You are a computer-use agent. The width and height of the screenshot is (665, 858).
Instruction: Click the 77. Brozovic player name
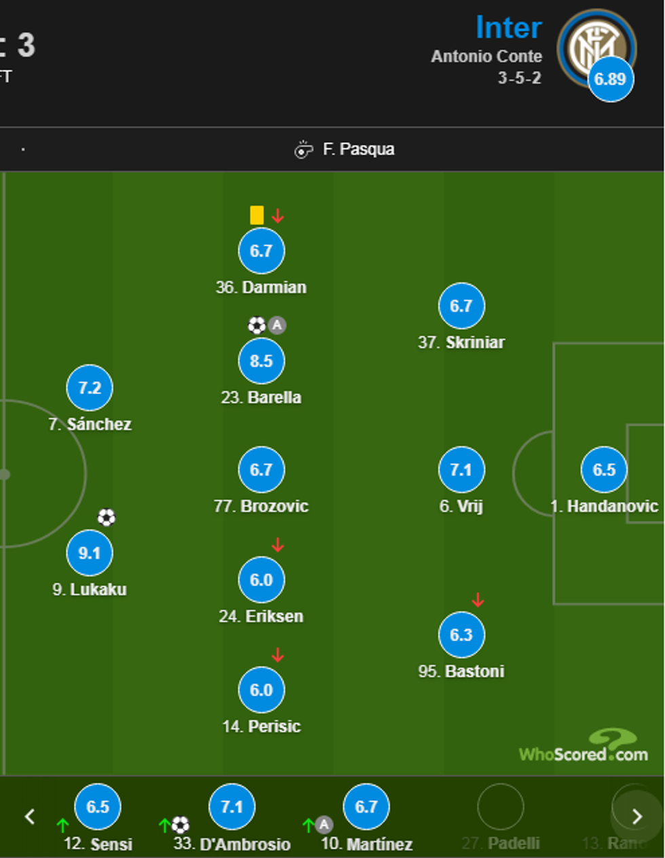(261, 506)
